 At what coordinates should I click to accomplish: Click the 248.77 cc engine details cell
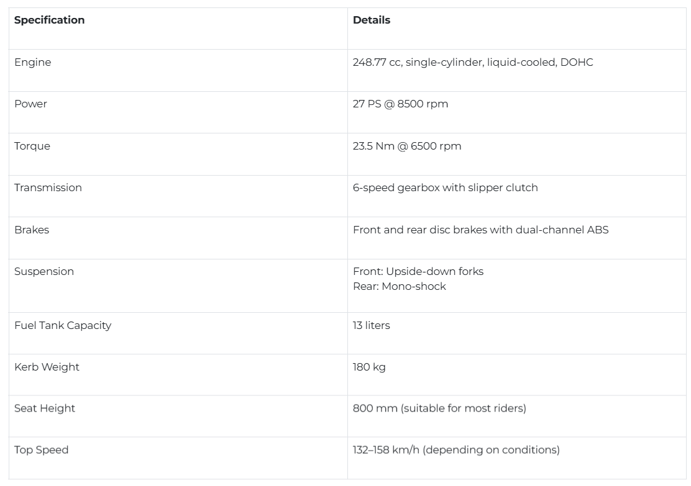[473, 62]
